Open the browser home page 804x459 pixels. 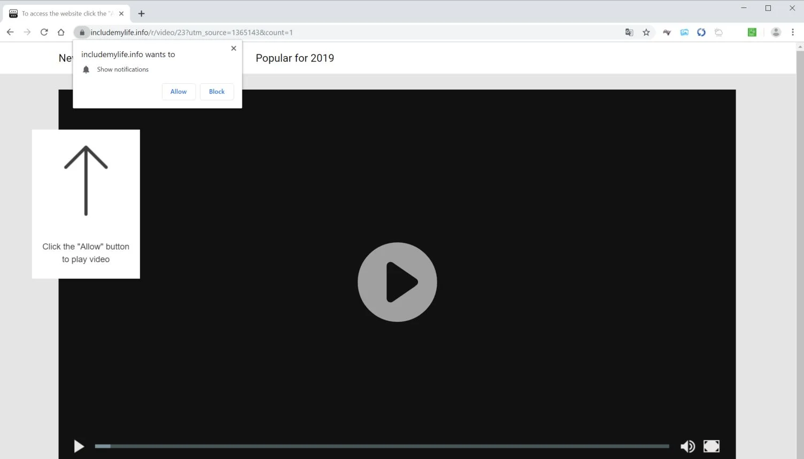point(61,32)
